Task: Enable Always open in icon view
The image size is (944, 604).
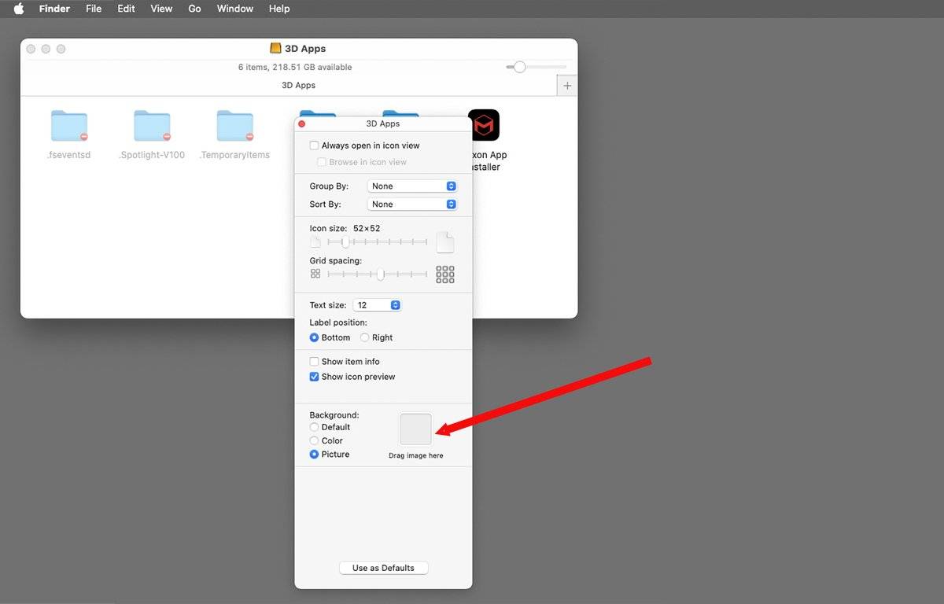Action: 315,145
